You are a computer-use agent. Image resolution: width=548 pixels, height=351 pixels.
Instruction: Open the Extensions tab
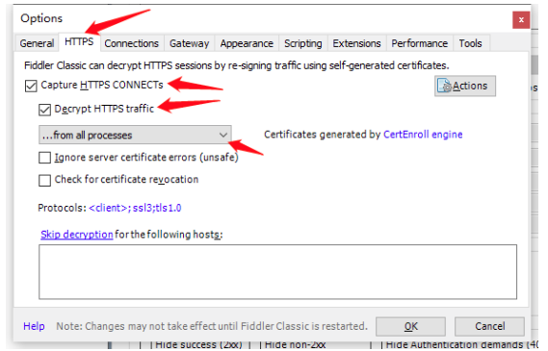tap(356, 43)
